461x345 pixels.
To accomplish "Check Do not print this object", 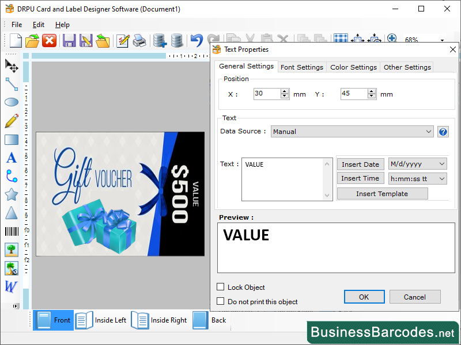I will coord(220,301).
